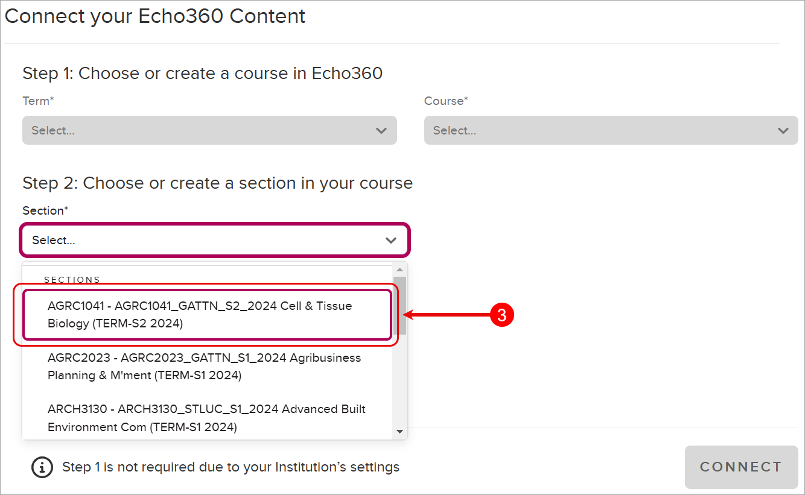This screenshot has height=495, width=805.
Task: Click the info icon beside Step 1 note
Action: 42,467
